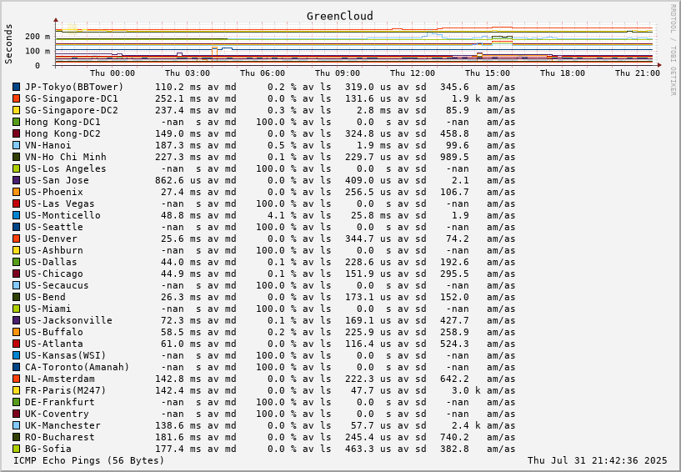Click the Thu 21:00 axis label
The width and height of the screenshot is (681, 472).
(x=638, y=73)
